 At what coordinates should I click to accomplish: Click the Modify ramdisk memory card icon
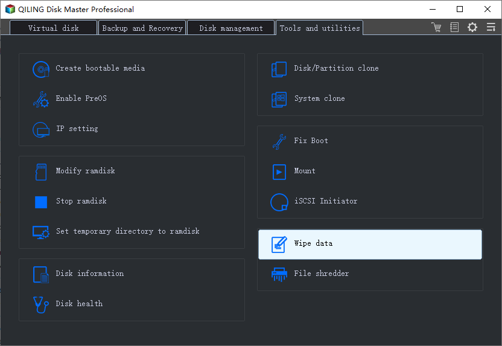coord(41,172)
